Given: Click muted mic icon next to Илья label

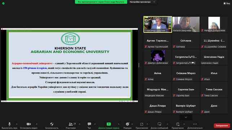Looking at the screenshot, I should pos(202,79).
